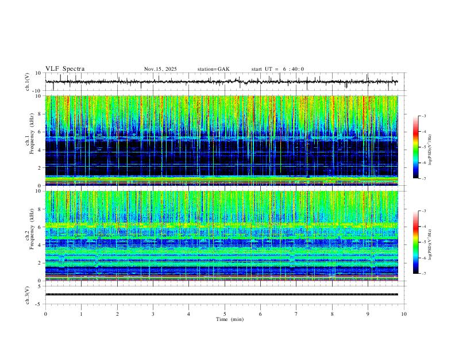Click the "-5" tick on the ch.3(V) axis
455x352 pixels.
39,304
